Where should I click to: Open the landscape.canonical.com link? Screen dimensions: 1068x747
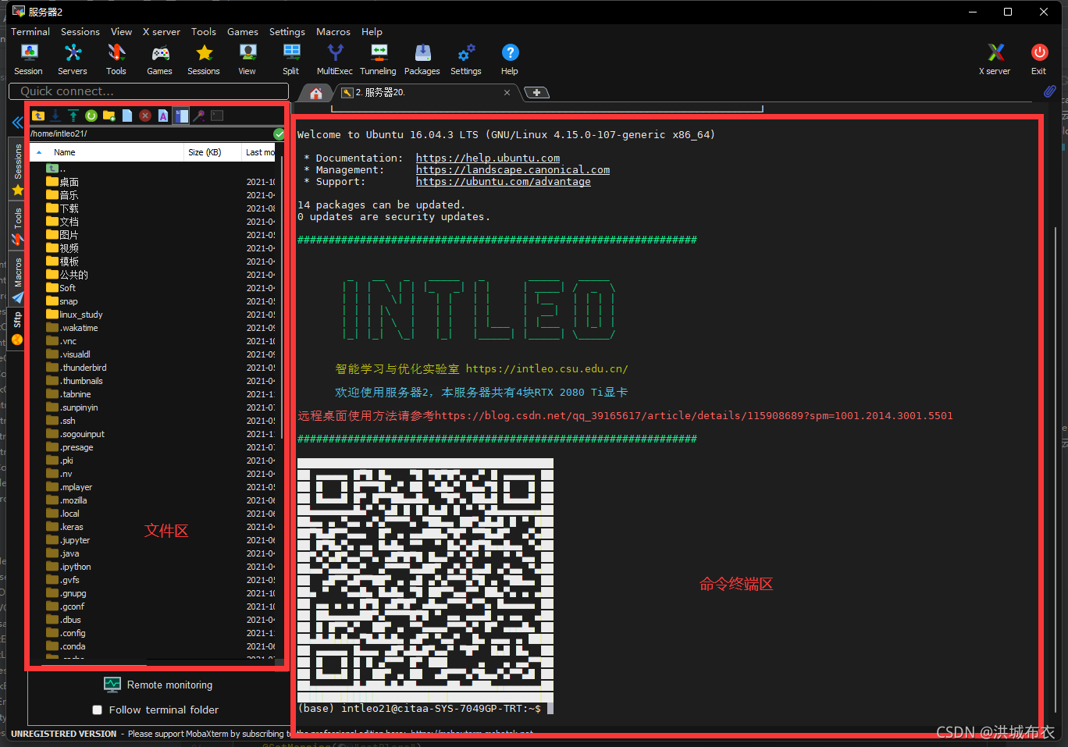click(513, 169)
